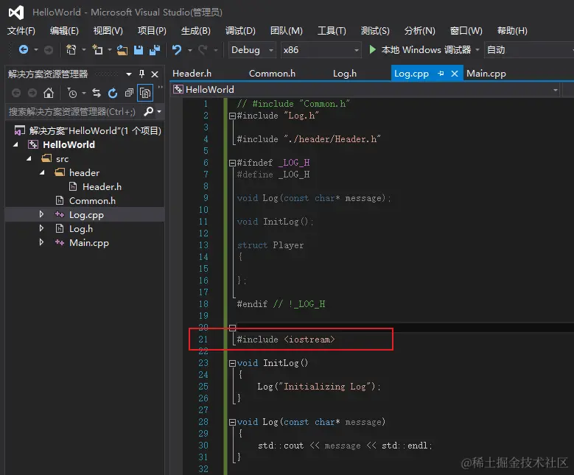The height and width of the screenshot is (475, 574).
Task: Switch to the Log.h tab
Action: pos(344,74)
